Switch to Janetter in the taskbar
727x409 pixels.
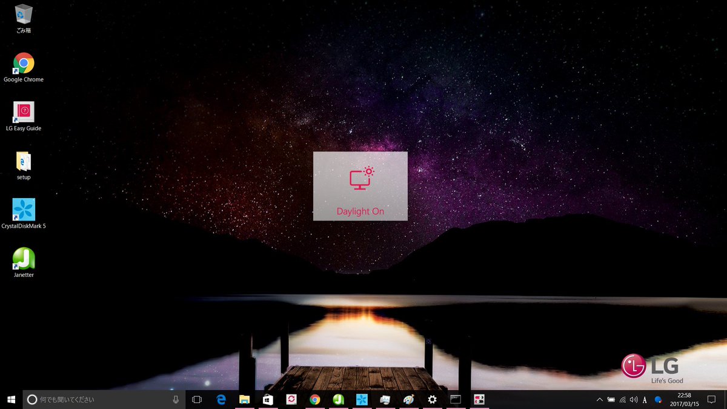338,399
